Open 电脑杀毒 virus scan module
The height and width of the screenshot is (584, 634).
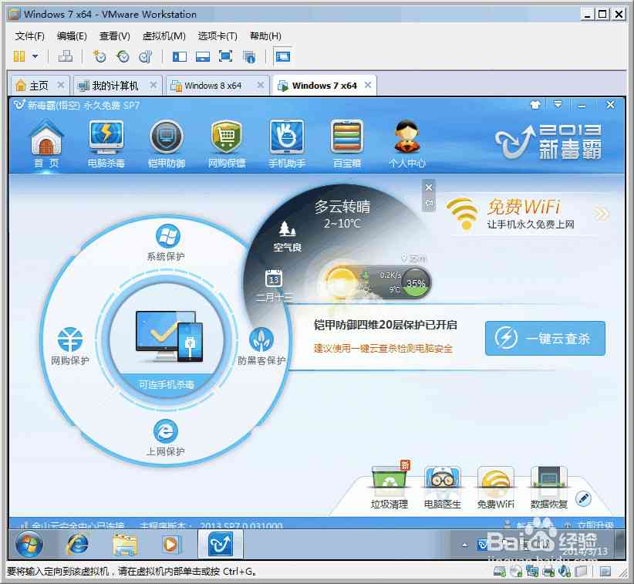(106, 143)
